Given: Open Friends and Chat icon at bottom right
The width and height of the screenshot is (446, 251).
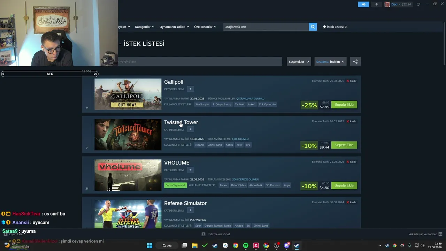Looking at the screenshot, I should point(440,234).
